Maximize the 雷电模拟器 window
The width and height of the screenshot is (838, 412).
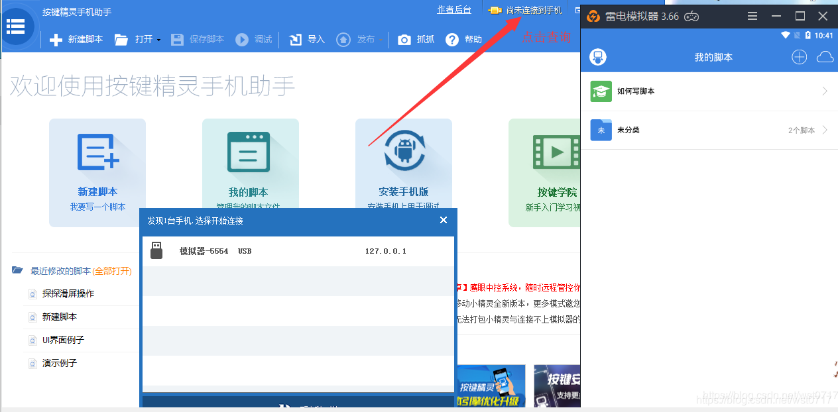pyautogui.click(x=800, y=16)
